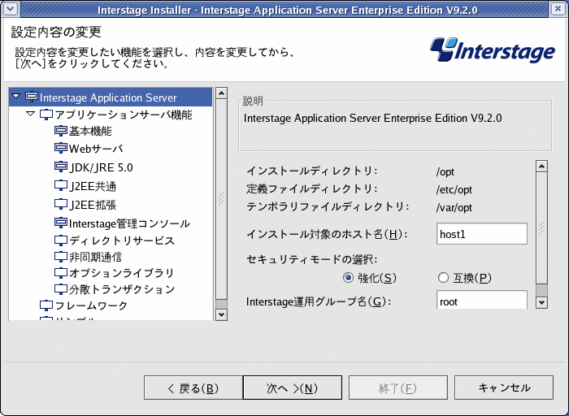
Task: Click the 終了(F) finish button
Action: pos(398,388)
